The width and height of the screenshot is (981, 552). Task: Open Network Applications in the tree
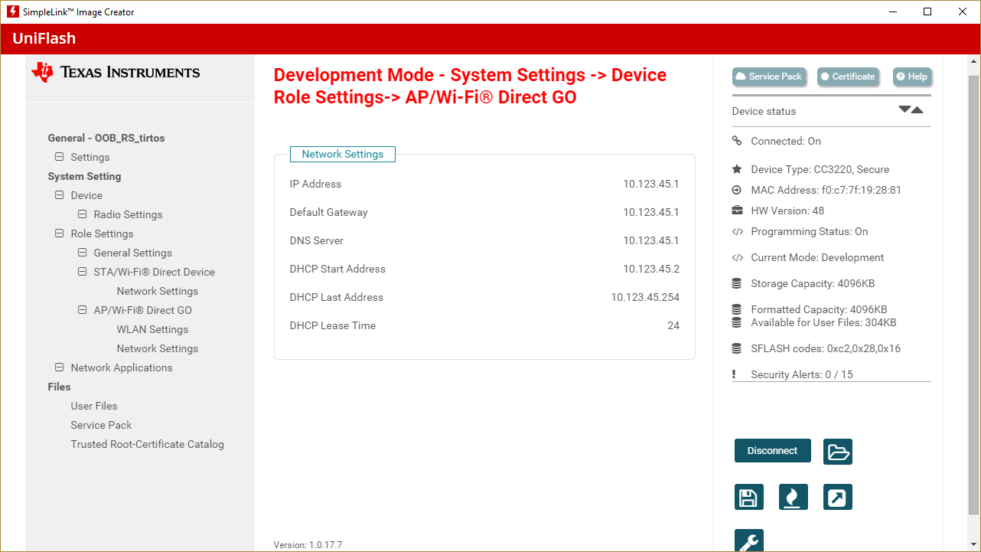coord(122,367)
